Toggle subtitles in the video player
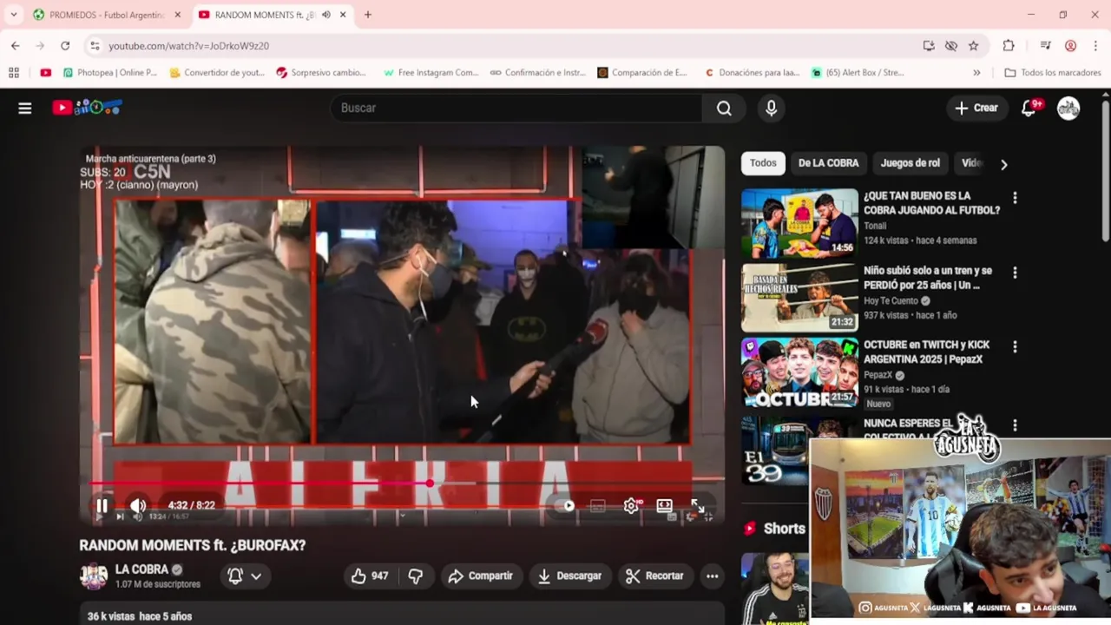This screenshot has height=625, width=1111. click(598, 505)
